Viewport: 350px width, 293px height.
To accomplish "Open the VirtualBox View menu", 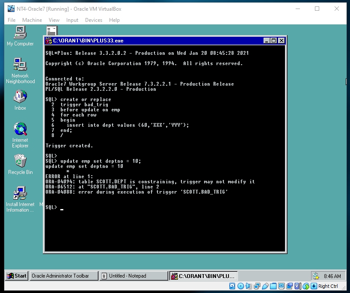I will coord(54,20).
